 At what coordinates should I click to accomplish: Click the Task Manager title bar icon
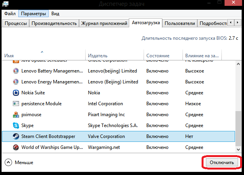(x=5, y=4)
